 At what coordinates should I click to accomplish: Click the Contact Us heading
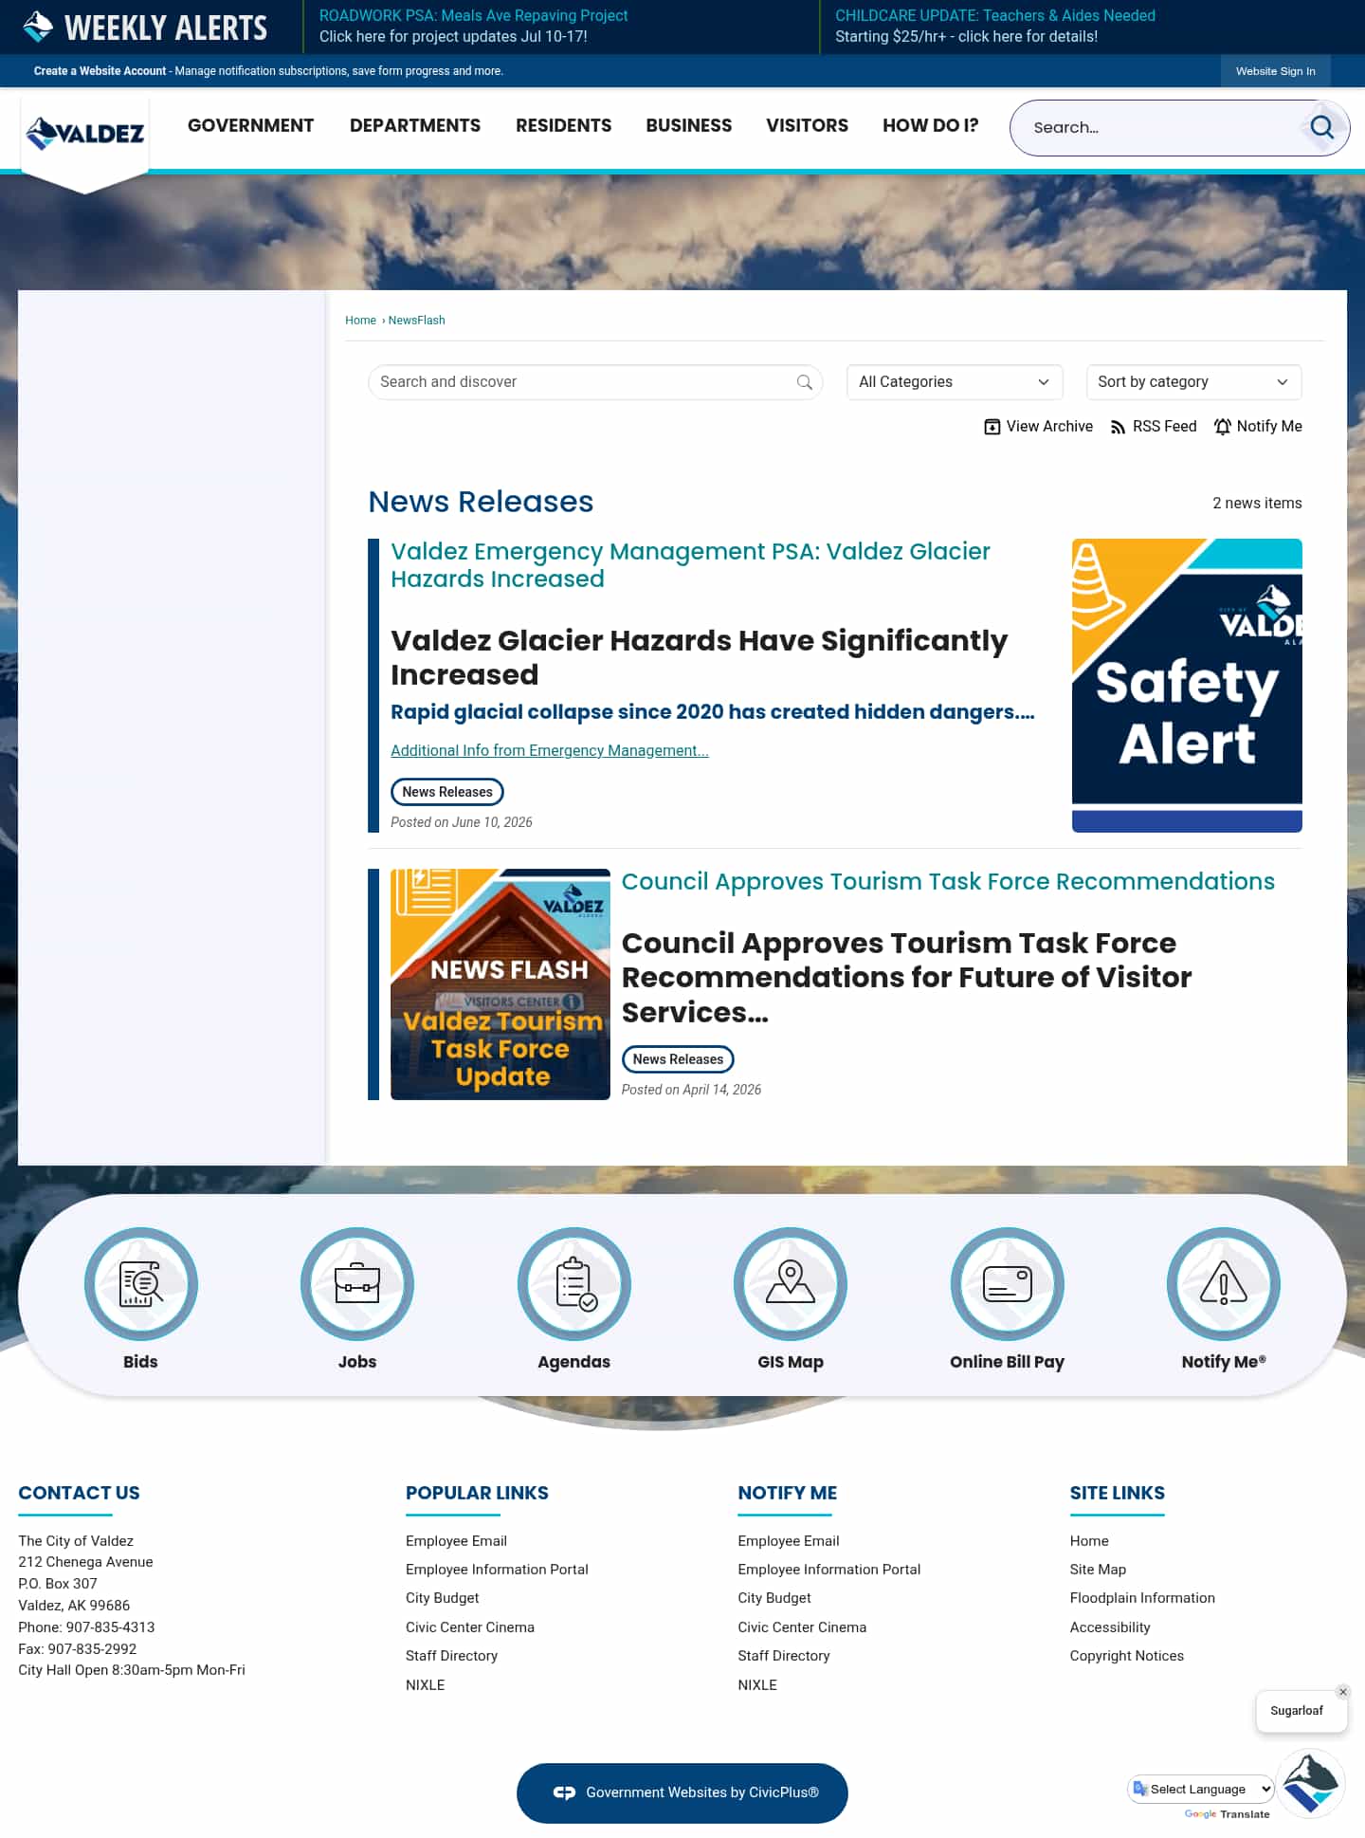(x=79, y=1493)
